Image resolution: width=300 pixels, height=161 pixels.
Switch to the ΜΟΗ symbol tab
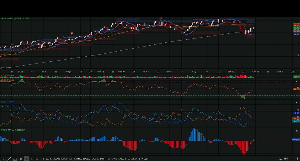click(103, 159)
